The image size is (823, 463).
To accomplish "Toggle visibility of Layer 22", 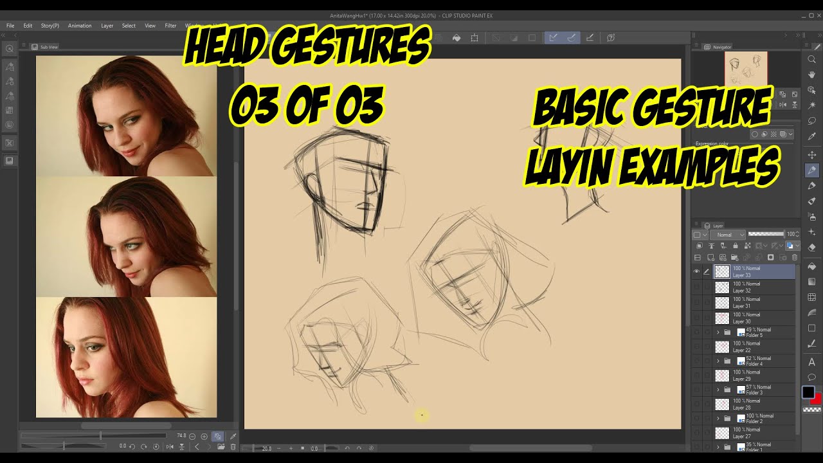I will coord(696,347).
